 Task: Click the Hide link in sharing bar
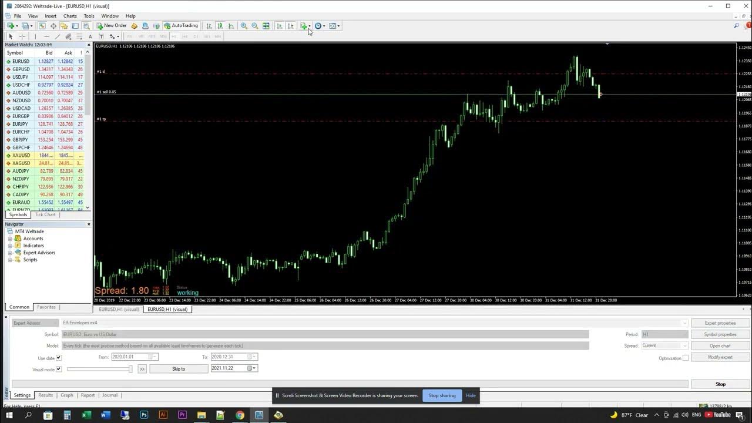pos(471,395)
